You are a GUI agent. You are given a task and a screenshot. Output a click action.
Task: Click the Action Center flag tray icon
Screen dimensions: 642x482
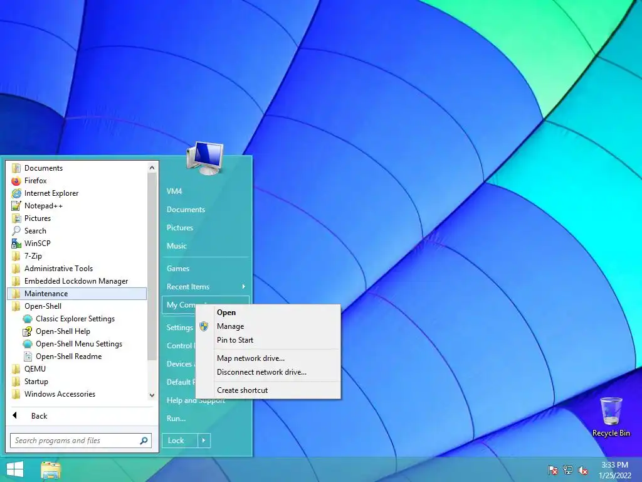(x=552, y=470)
